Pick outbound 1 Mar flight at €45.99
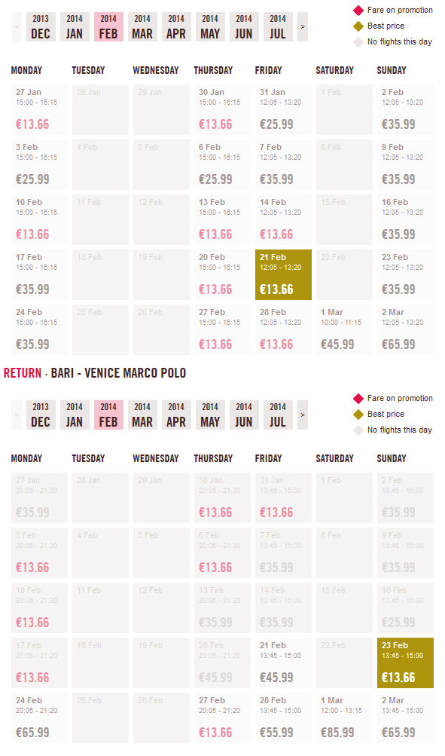The image size is (445, 756). pos(344,330)
